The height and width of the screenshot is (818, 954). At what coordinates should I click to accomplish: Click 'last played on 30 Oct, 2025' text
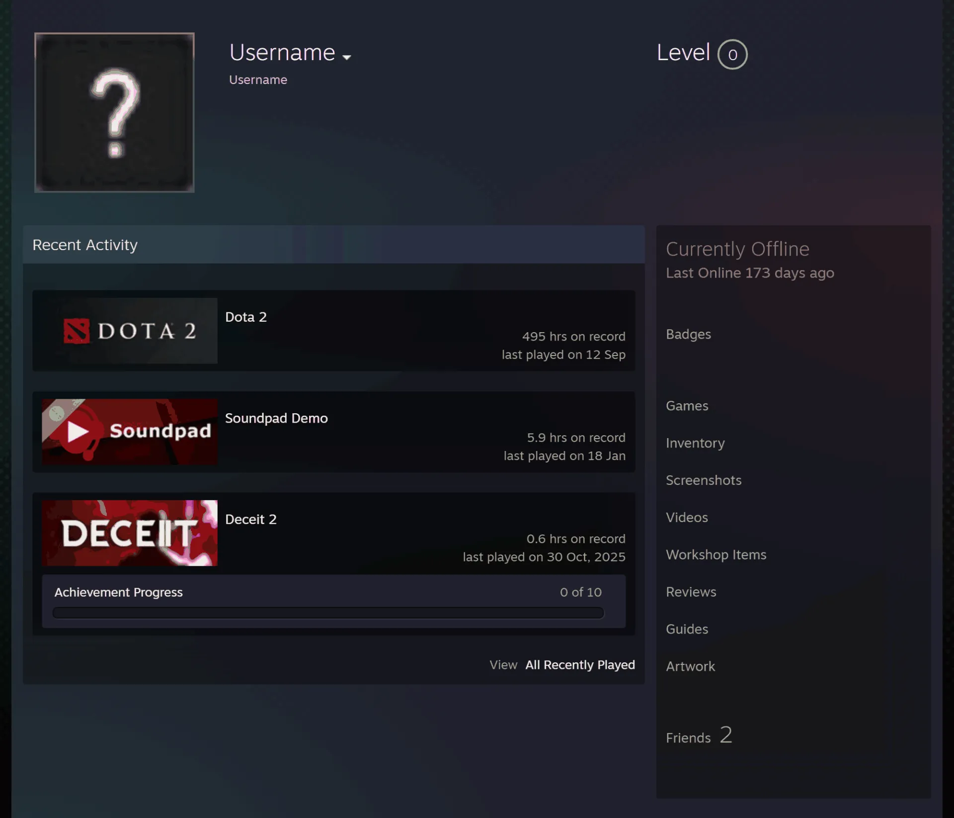point(544,557)
